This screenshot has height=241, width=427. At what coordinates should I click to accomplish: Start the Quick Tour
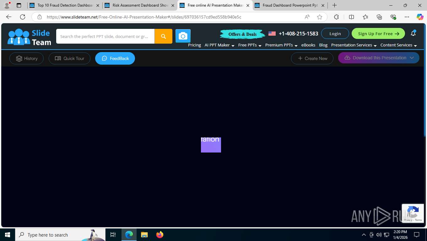click(69, 58)
